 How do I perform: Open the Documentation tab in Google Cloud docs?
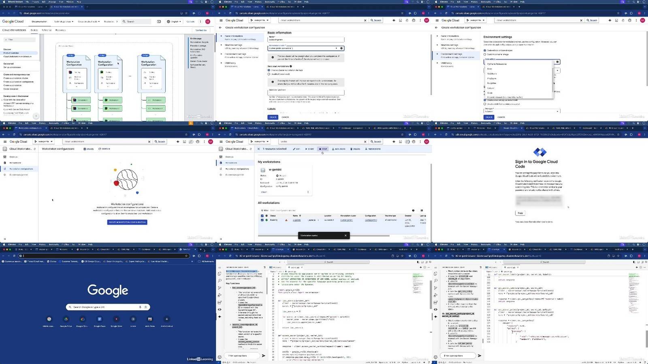(x=39, y=21)
